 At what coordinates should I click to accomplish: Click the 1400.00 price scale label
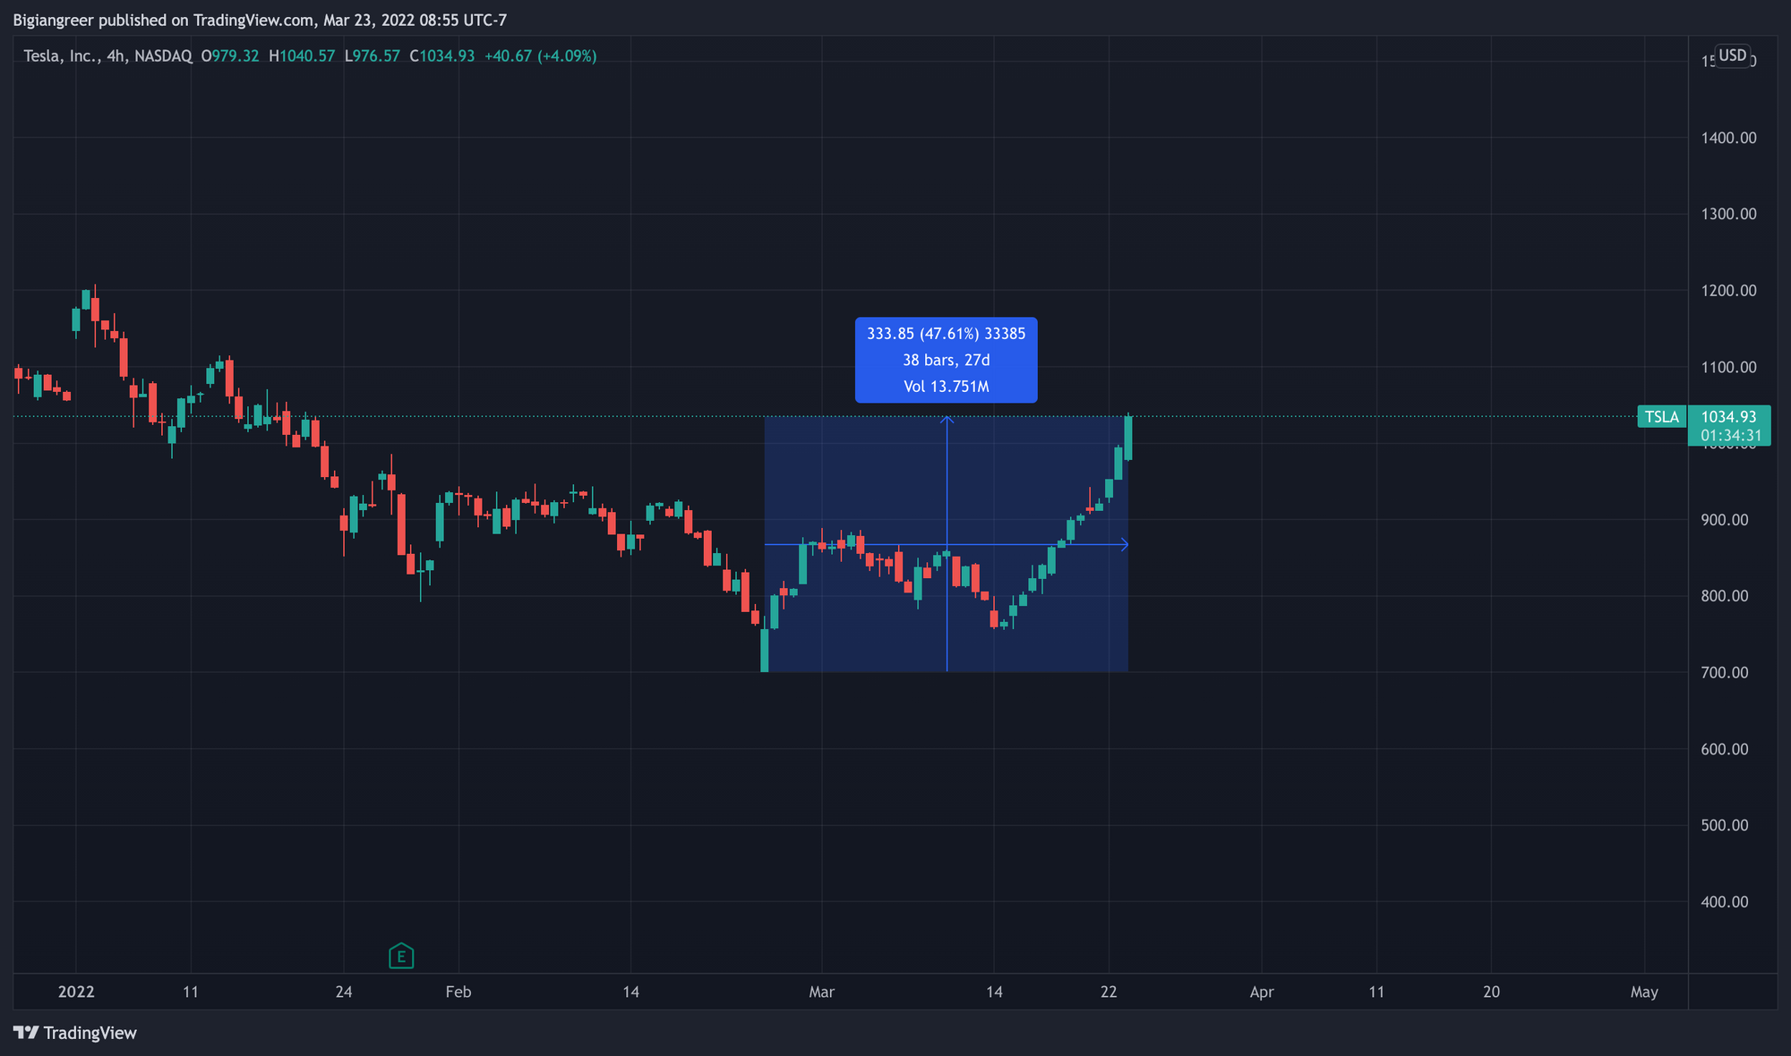tap(1728, 138)
